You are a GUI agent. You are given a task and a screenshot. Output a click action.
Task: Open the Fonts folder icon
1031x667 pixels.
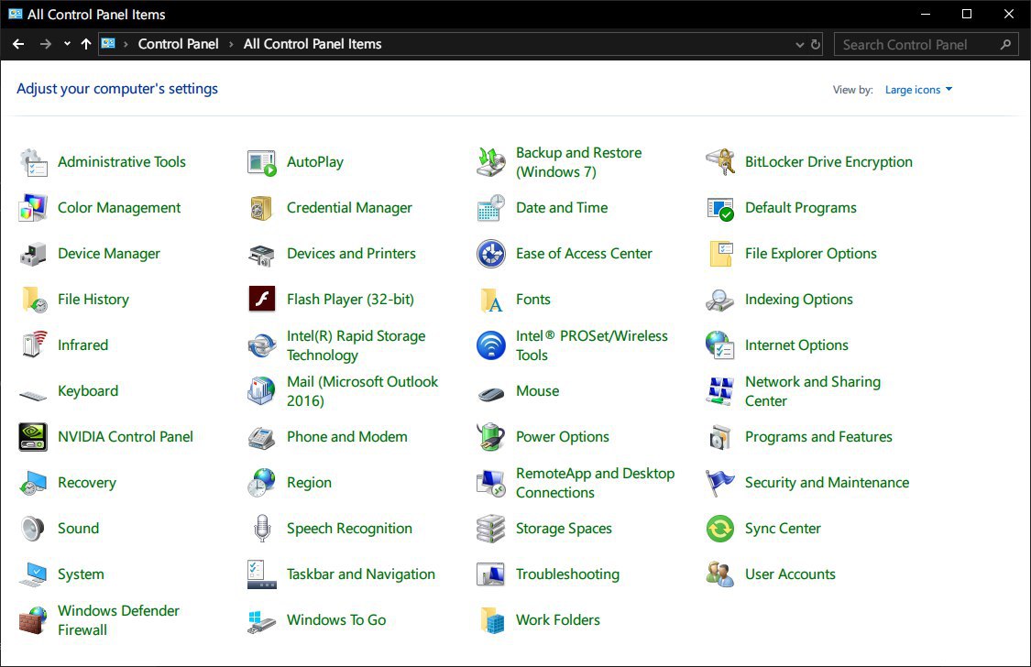(x=491, y=301)
